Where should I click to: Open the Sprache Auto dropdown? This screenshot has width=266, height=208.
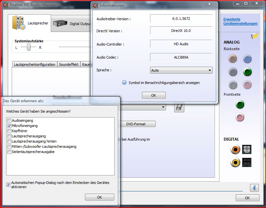click(181, 70)
